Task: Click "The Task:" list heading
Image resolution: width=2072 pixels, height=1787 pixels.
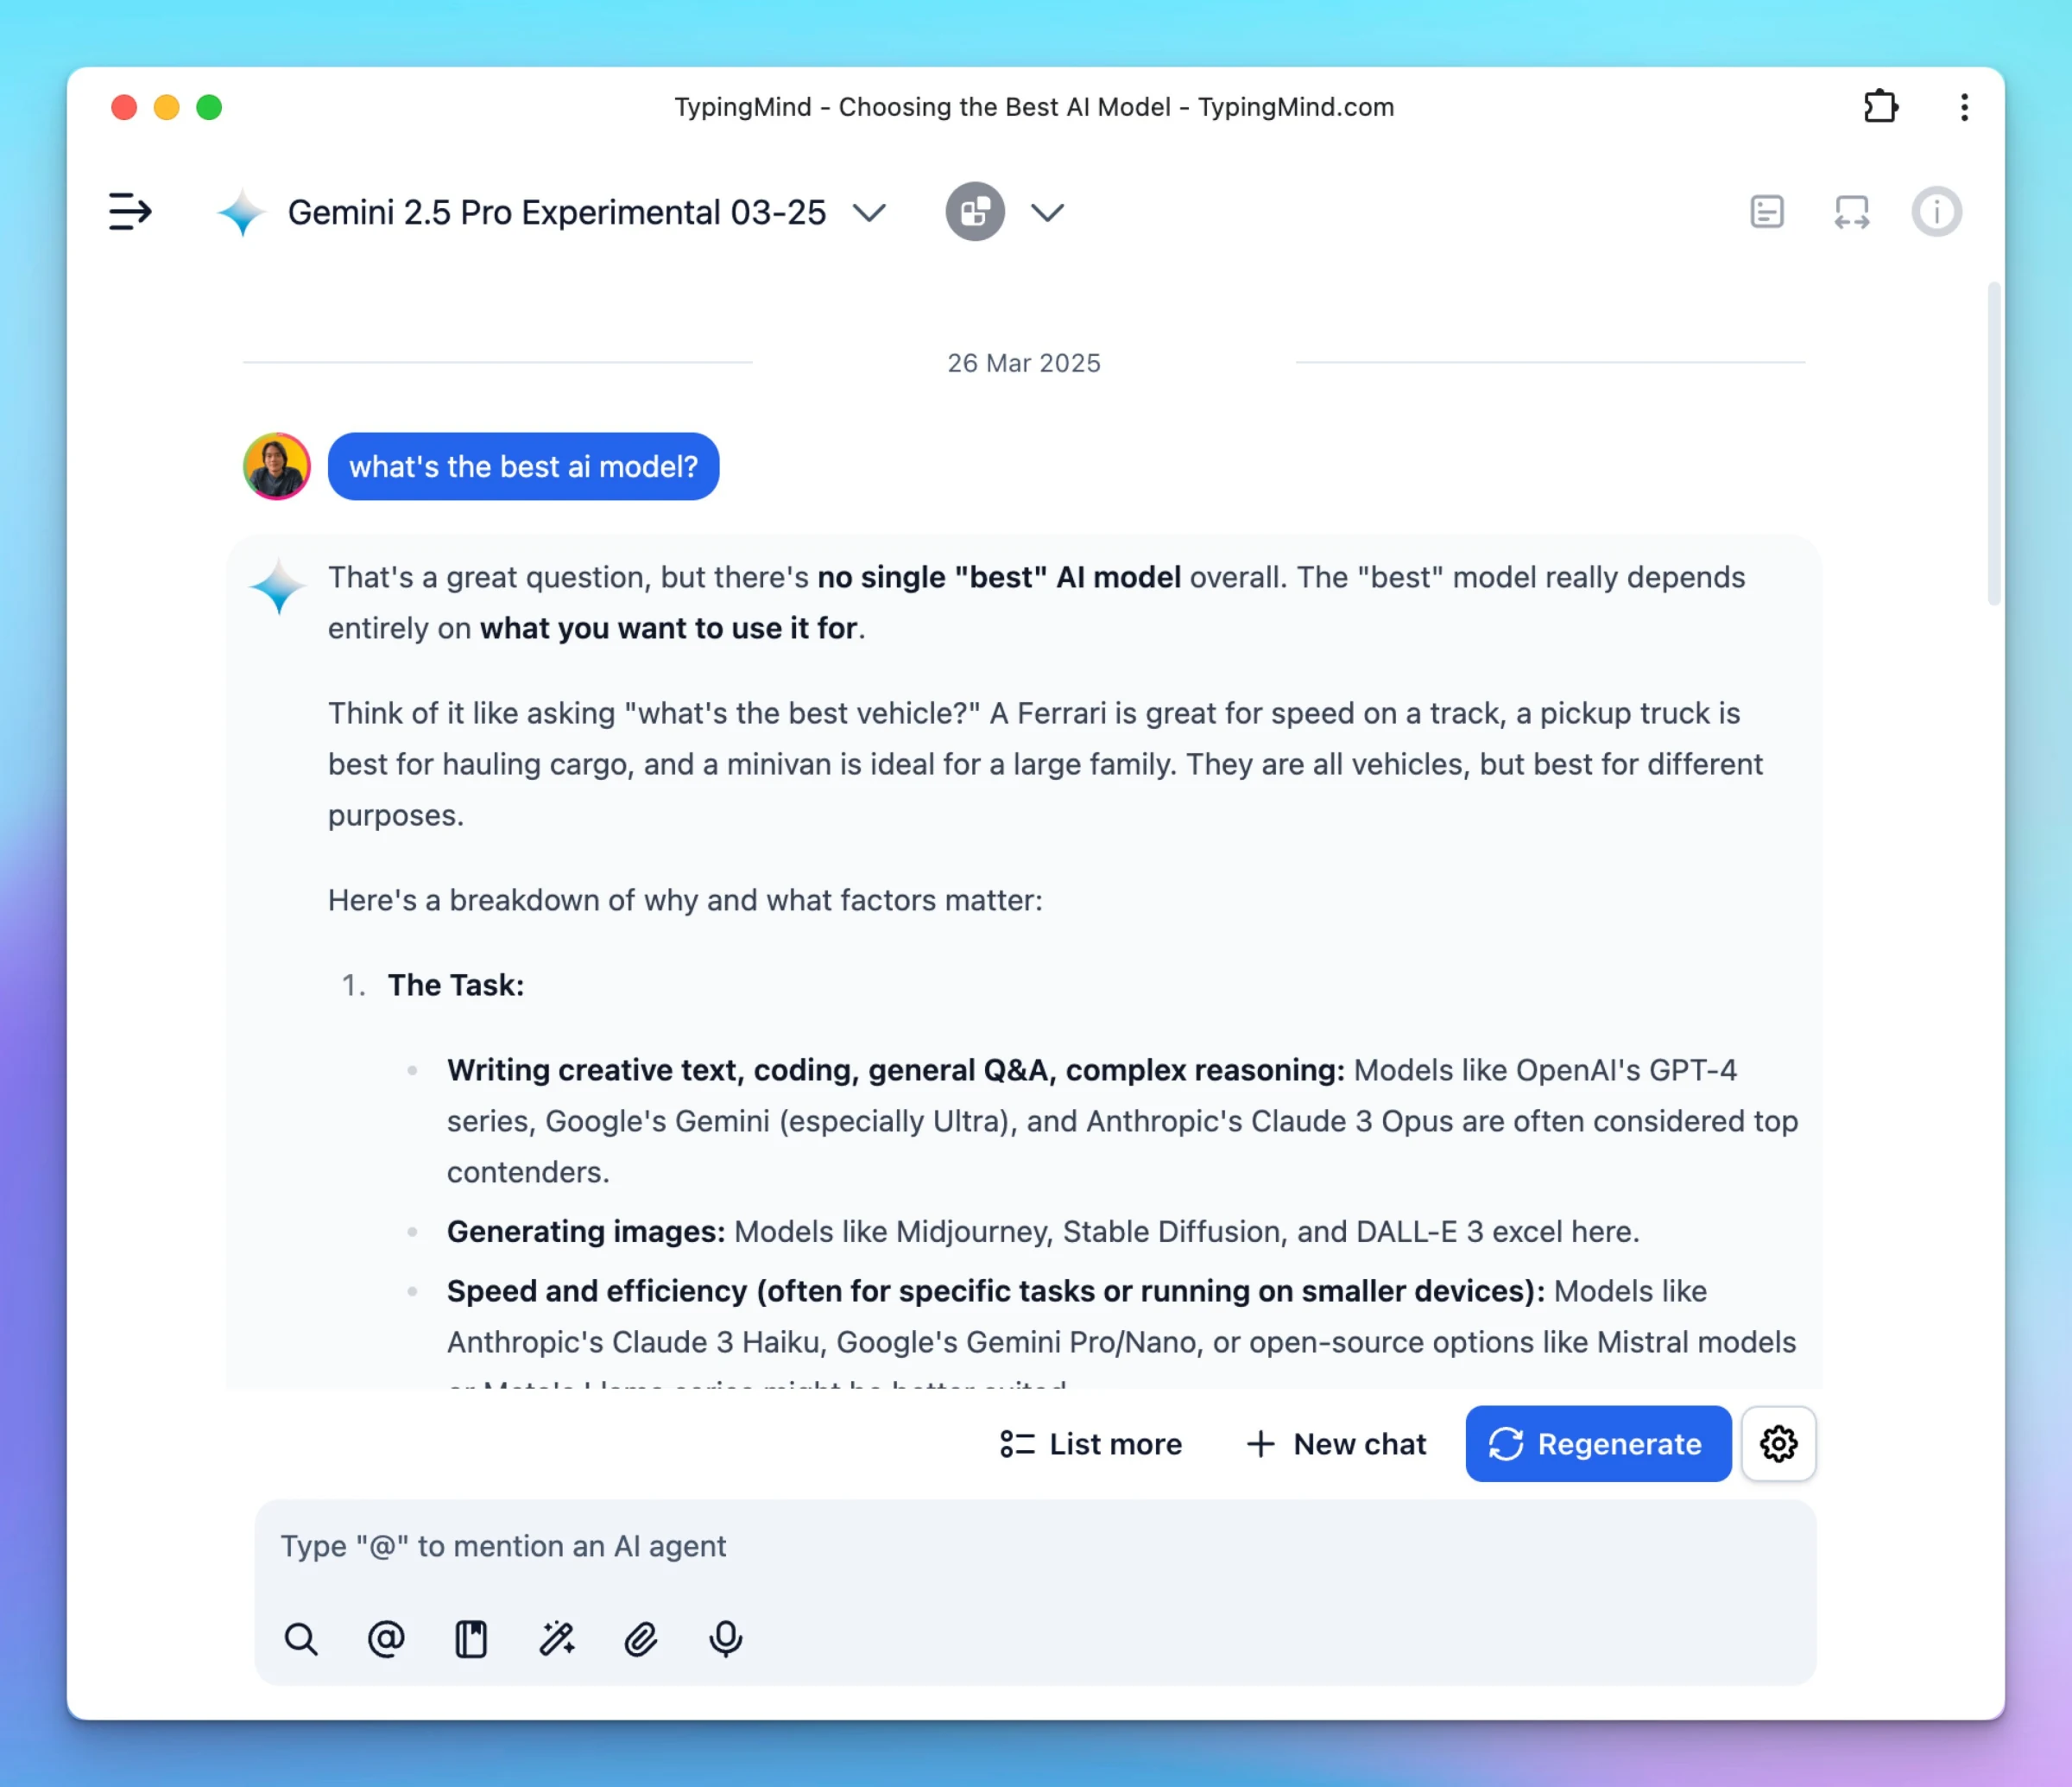Action: 456,985
